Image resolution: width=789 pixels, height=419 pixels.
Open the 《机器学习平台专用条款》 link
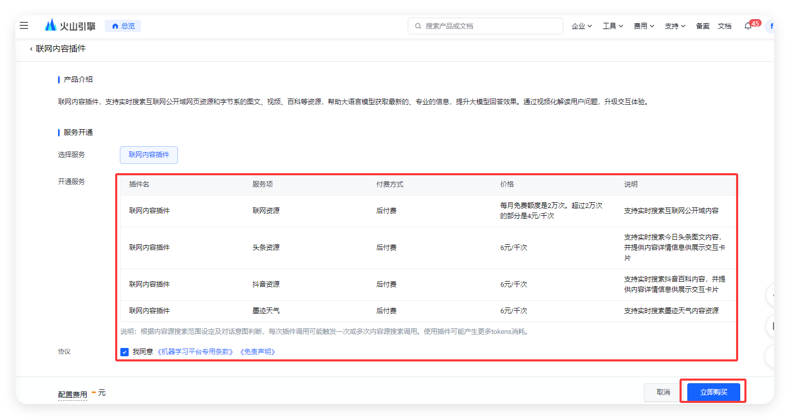196,352
